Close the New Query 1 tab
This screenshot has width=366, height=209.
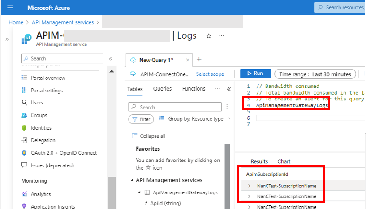pyautogui.click(x=187, y=60)
